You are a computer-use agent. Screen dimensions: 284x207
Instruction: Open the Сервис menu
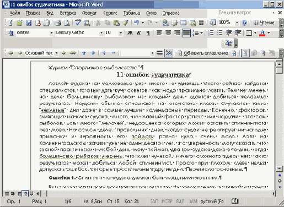tap(110, 13)
